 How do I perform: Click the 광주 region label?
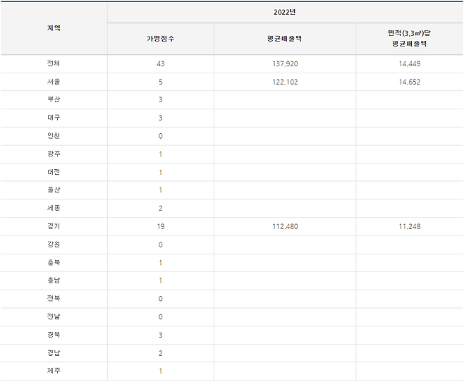[54, 154]
